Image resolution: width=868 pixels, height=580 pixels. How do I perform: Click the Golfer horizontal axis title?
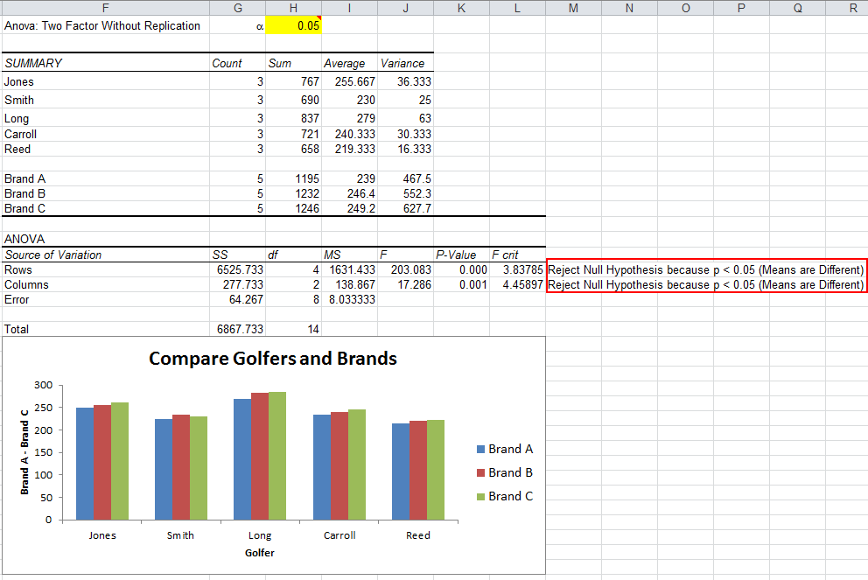pyautogui.click(x=260, y=553)
